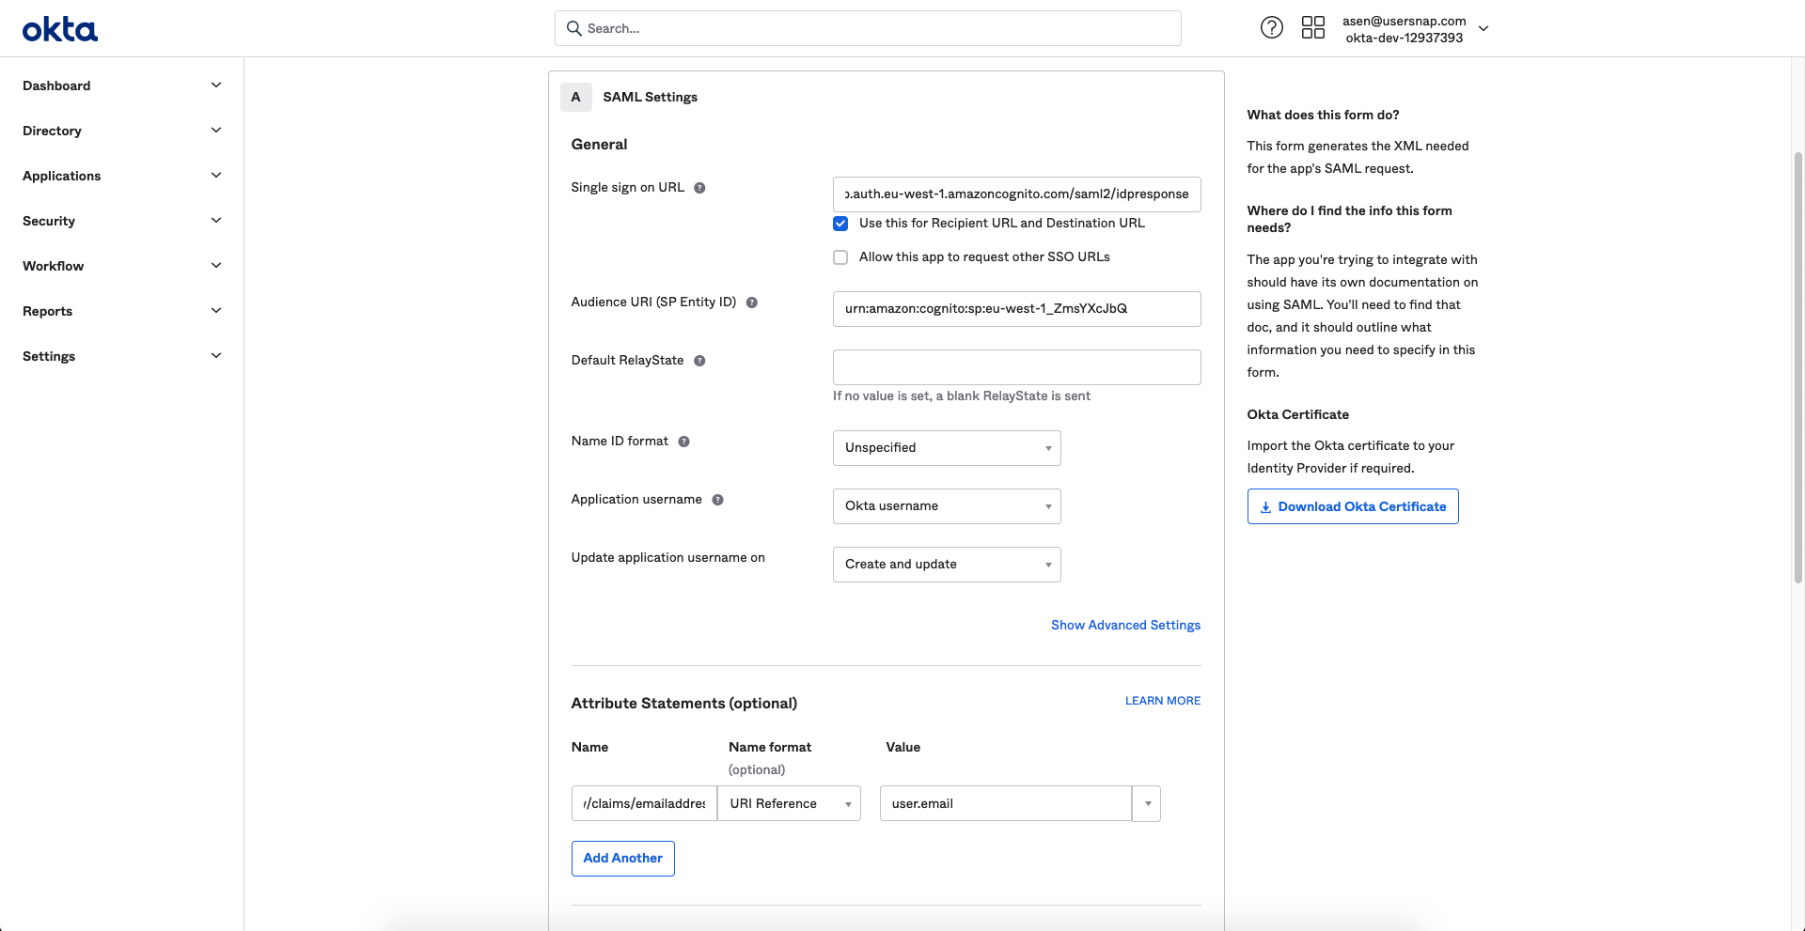Expand the Workflow sidebar menu
Viewport: 1805px width, 931px height.
[122, 266]
